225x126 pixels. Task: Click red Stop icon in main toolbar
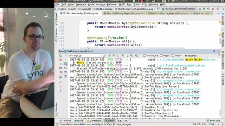213,9
